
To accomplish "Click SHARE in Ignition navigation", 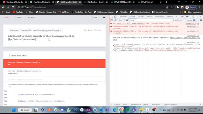I will pos(32,17).
